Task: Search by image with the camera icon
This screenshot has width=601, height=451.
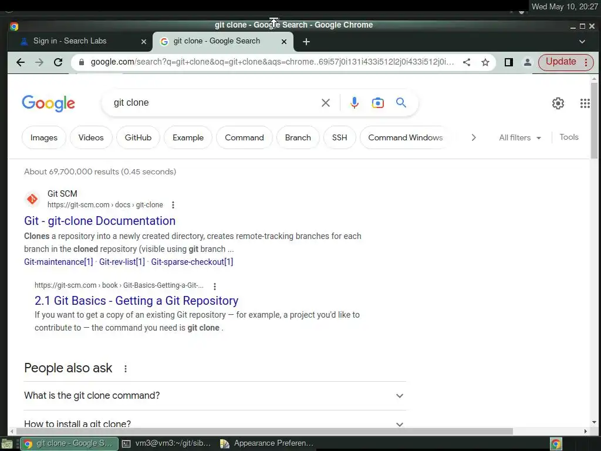Action: click(x=377, y=103)
